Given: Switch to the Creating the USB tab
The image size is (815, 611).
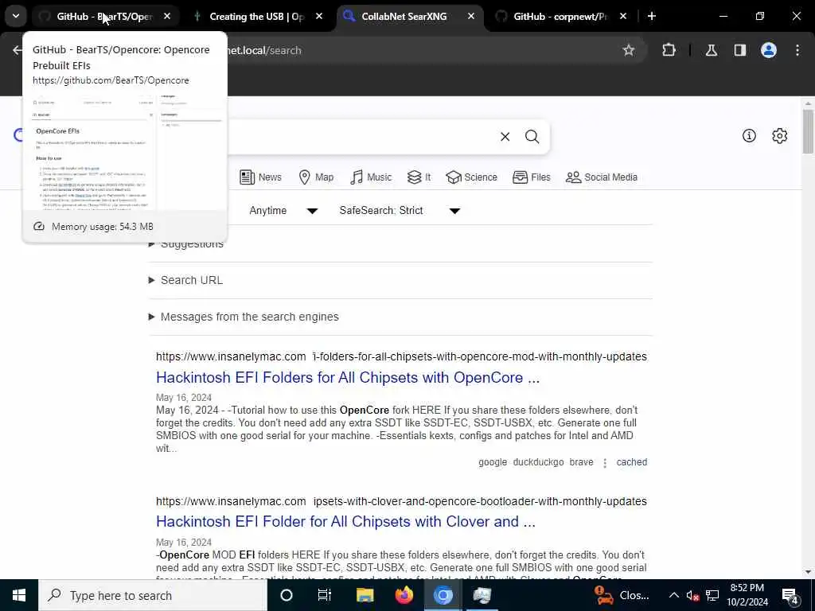Looking at the screenshot, I should click(257, 17).
